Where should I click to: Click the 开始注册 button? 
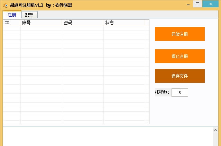coord(180,34)
